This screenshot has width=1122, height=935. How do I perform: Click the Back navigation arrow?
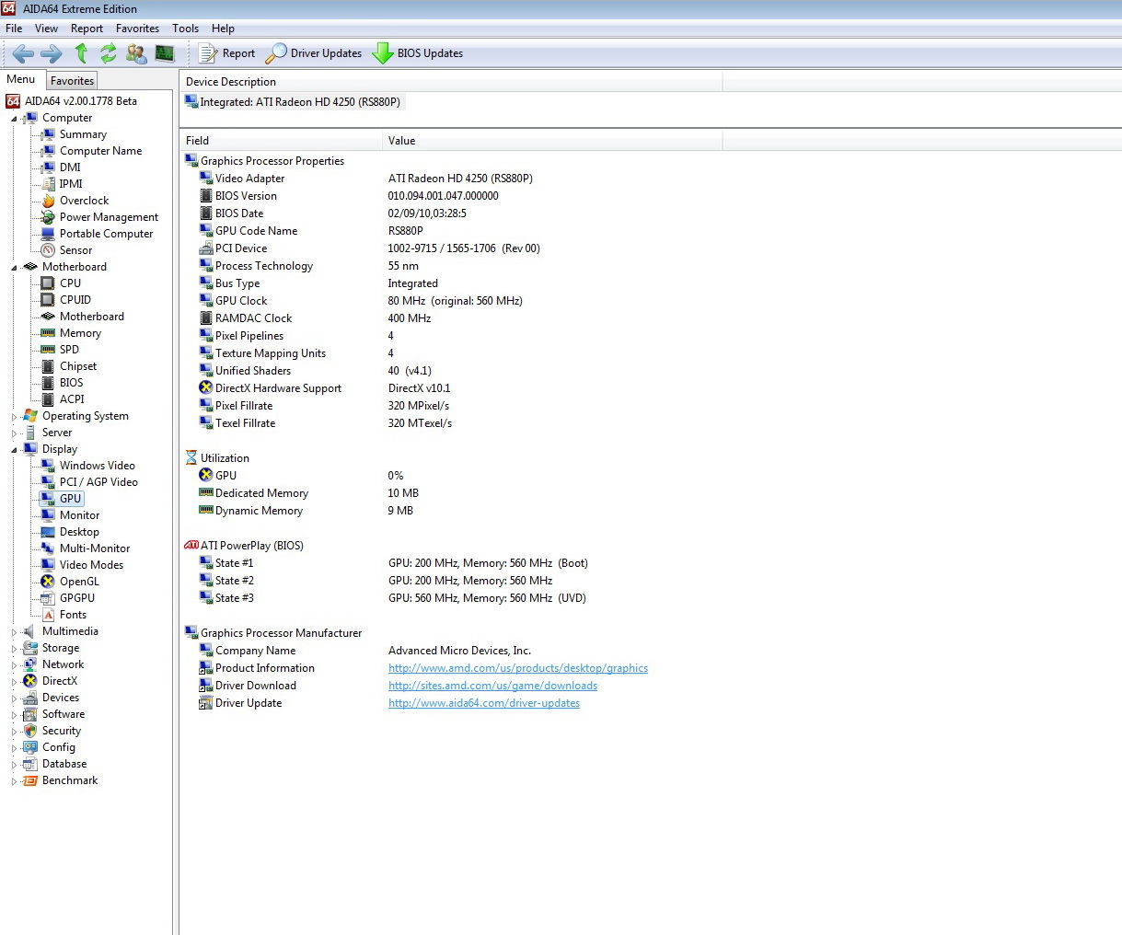coord(23,53)
